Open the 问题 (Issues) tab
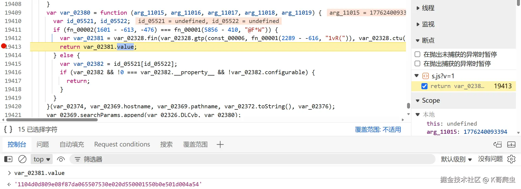Image resolution: width=521 pixels, height=189 pixels. point(43,144)
